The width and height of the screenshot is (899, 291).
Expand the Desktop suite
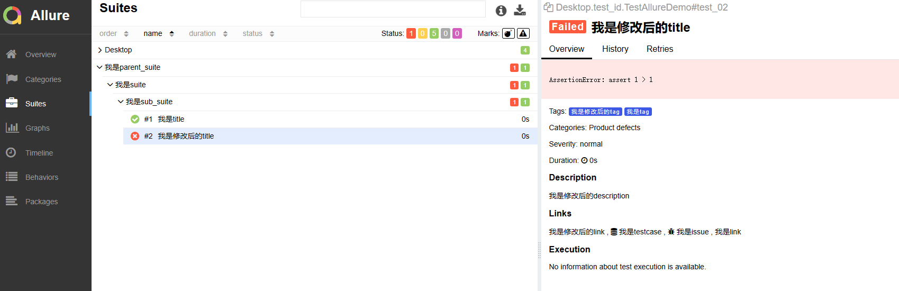coord(101,50)
